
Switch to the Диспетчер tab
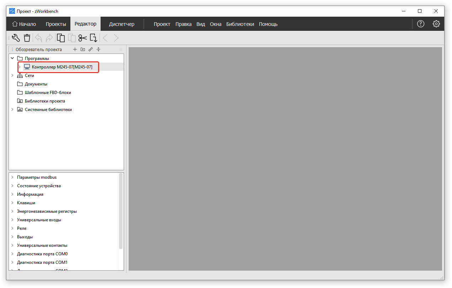(x=122, y=24)
